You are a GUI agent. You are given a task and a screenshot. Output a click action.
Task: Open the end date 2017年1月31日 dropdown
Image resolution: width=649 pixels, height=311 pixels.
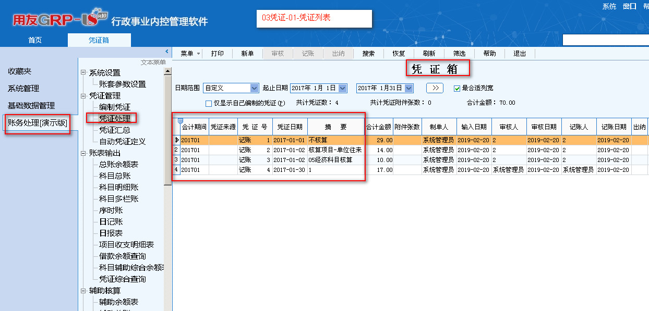(x=408, y=88)
